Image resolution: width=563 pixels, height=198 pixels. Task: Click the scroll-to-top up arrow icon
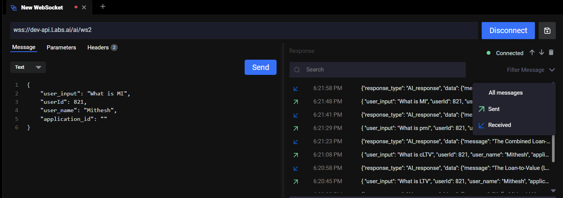pyautogui.click(x=532, y=52)
